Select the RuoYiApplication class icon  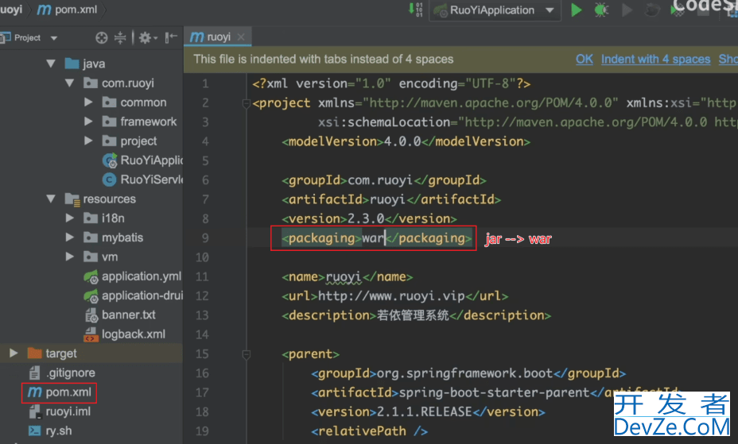tap(109, 160)
